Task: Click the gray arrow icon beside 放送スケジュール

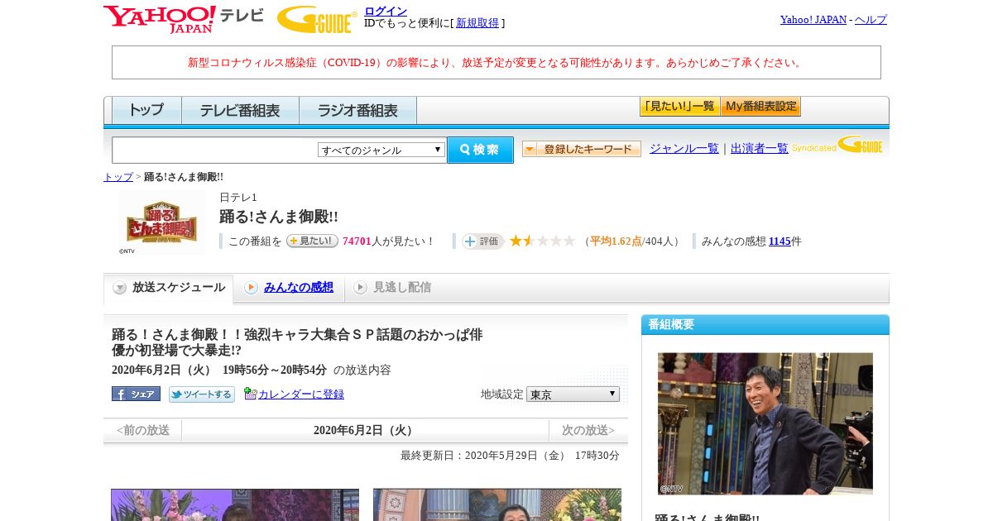Action: 120,288
